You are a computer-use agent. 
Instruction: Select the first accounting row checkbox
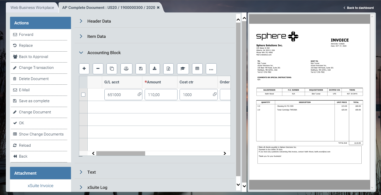pyautogui.click(x=83, y=95)
